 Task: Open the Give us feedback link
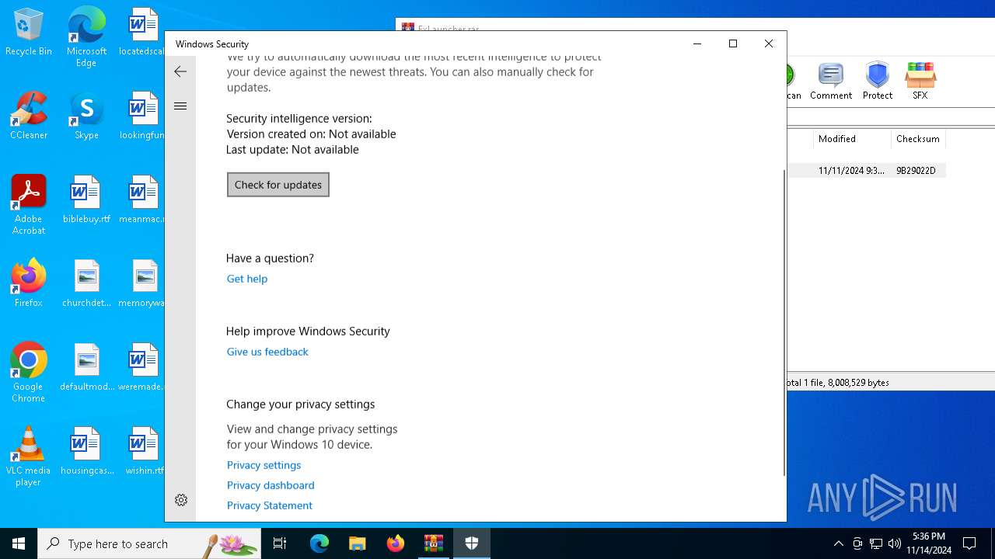267,352
